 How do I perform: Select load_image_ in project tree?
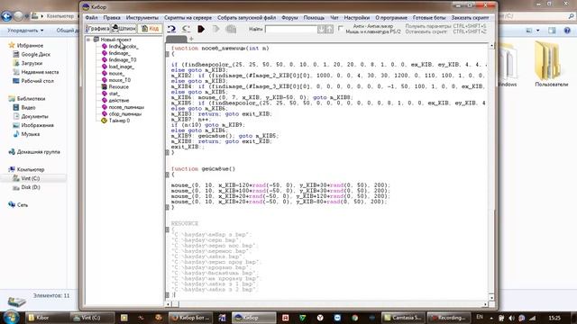point(121,67)
